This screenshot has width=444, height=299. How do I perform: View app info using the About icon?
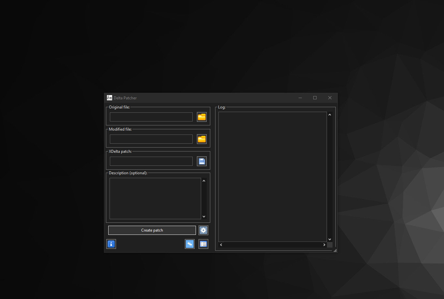click(111, 244)
